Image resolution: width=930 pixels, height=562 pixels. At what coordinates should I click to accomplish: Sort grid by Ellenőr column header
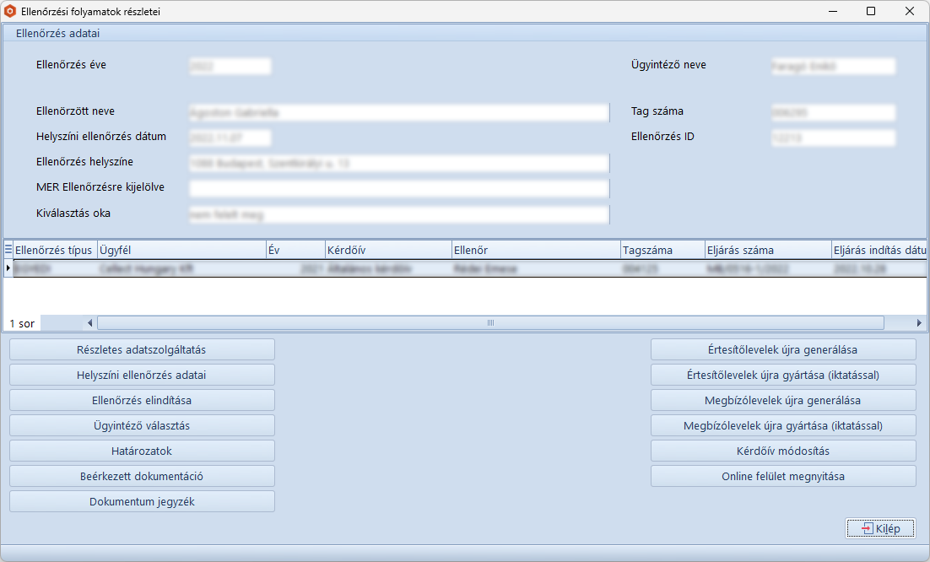tap(535, 250)
